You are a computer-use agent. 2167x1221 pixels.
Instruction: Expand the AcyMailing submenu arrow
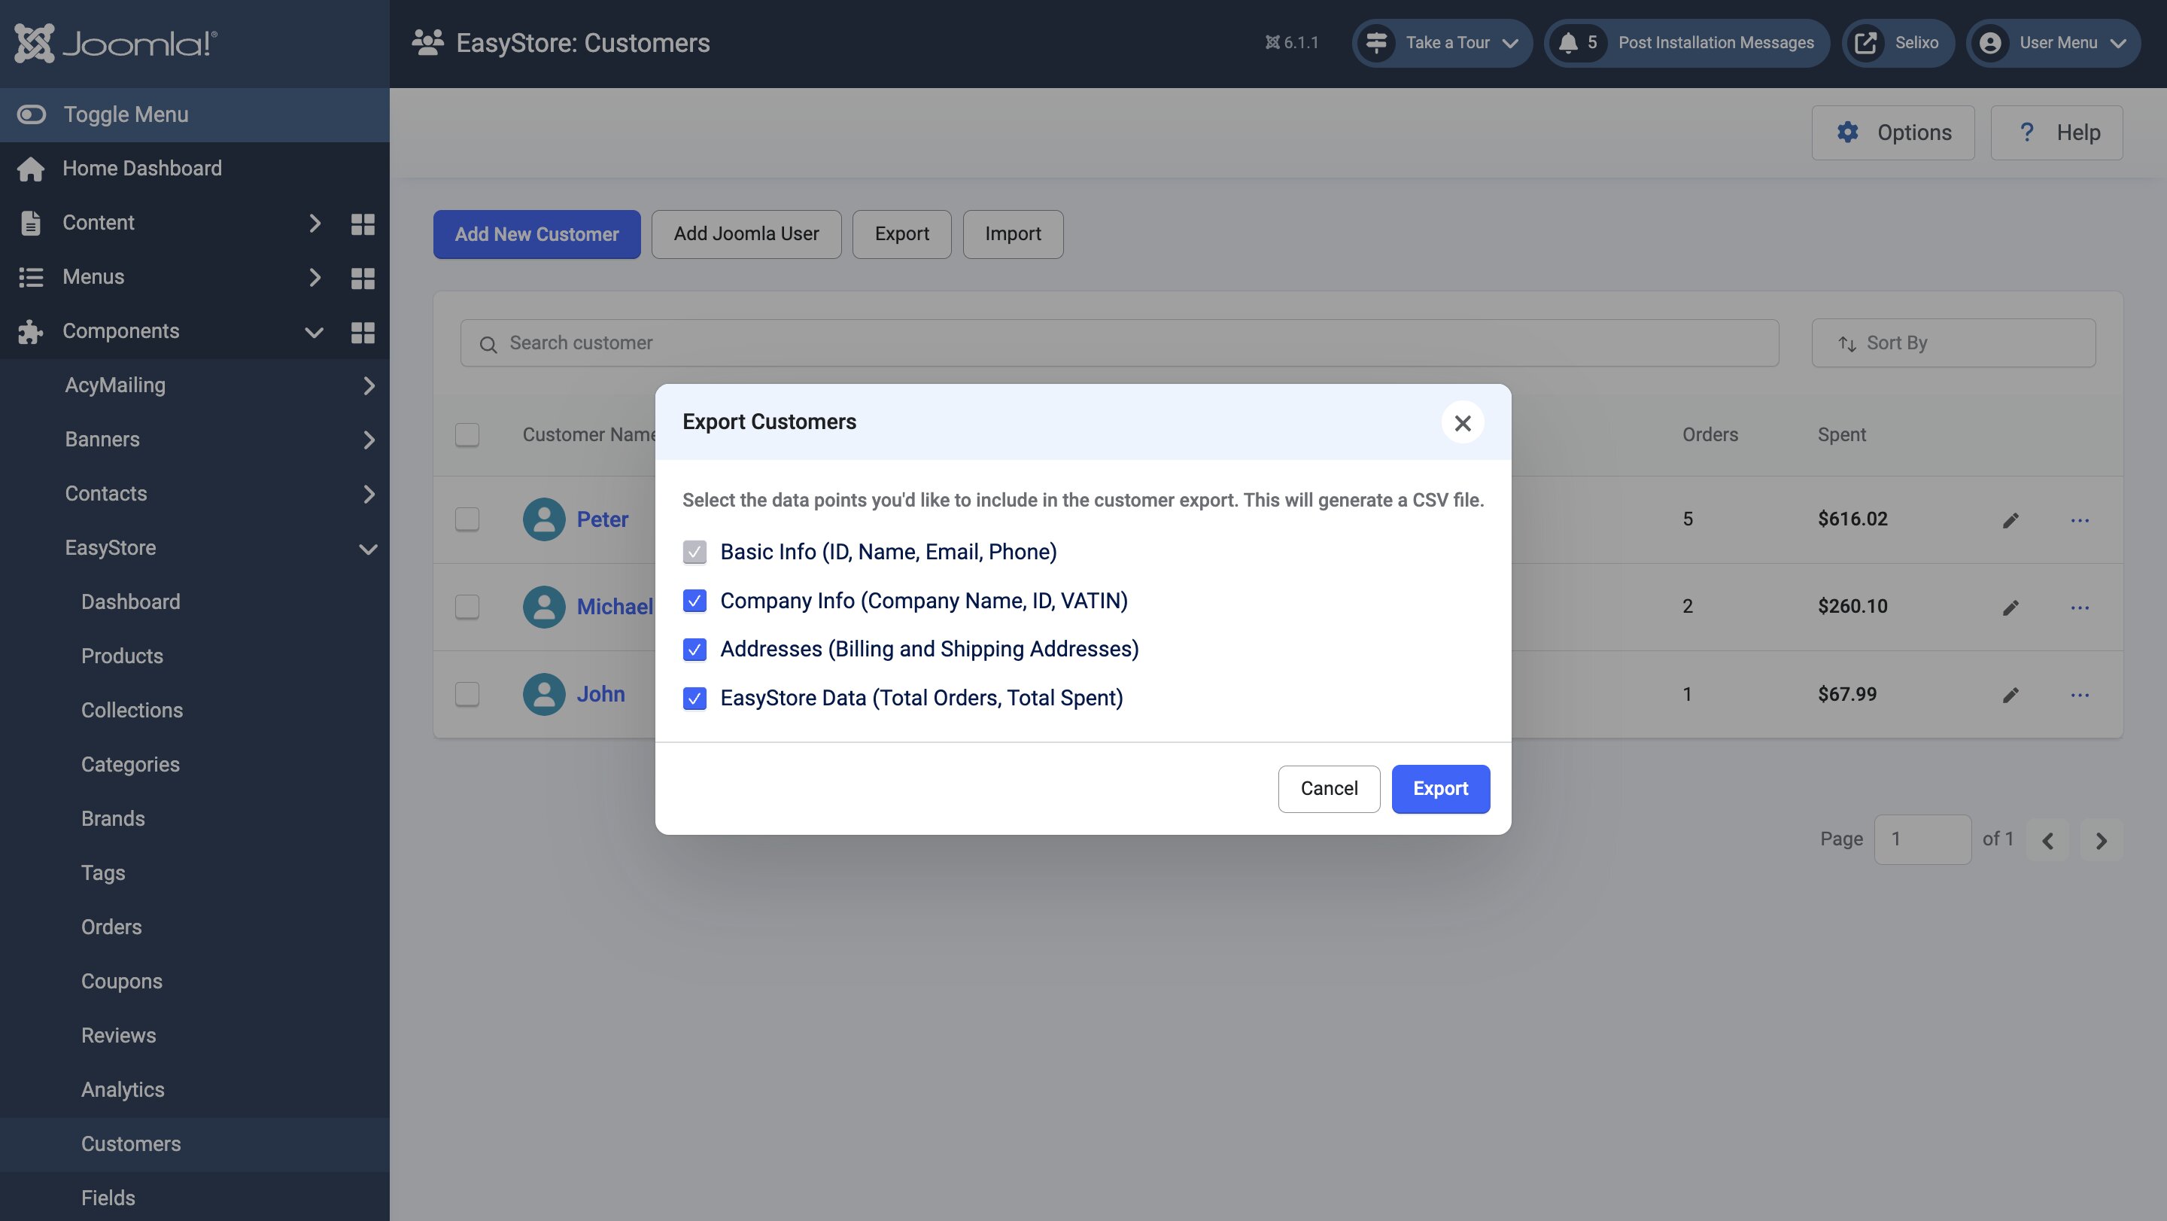pos(369,385)
